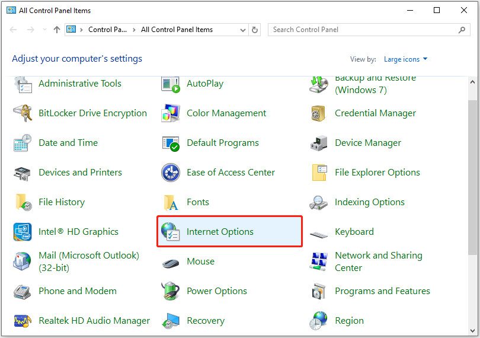Image resolution: width=480 pixels, height=338 pixels.
Task: Open the File Explorer Options icon
Action: coord(319,173)
